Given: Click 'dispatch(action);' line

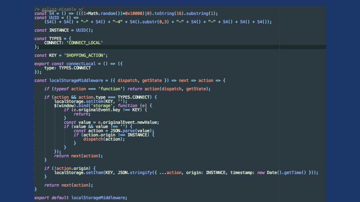Looking at the screenshot, I should [104, 139].
